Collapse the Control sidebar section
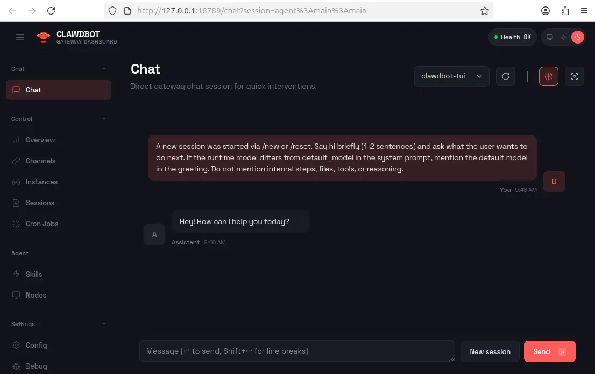The height and width of the screenshot is (374, 595). pyautogui.click(x=104, y=119)
